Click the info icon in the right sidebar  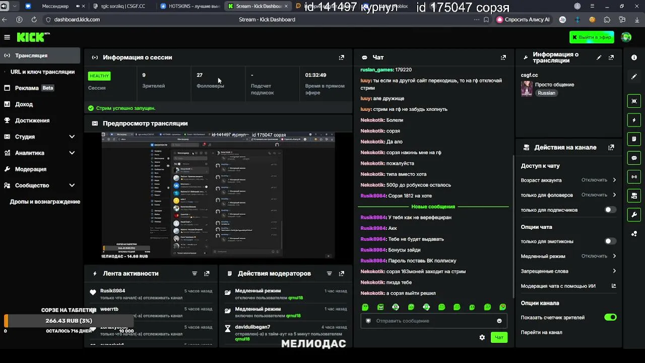click(634, 57)
